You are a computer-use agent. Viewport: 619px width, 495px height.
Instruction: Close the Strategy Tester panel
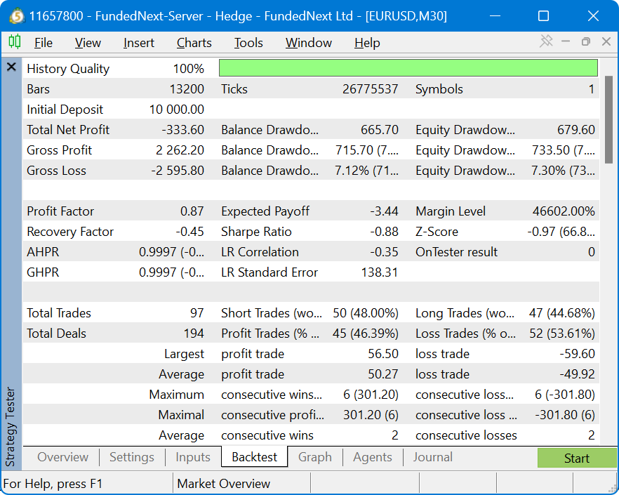click(11, 67)
